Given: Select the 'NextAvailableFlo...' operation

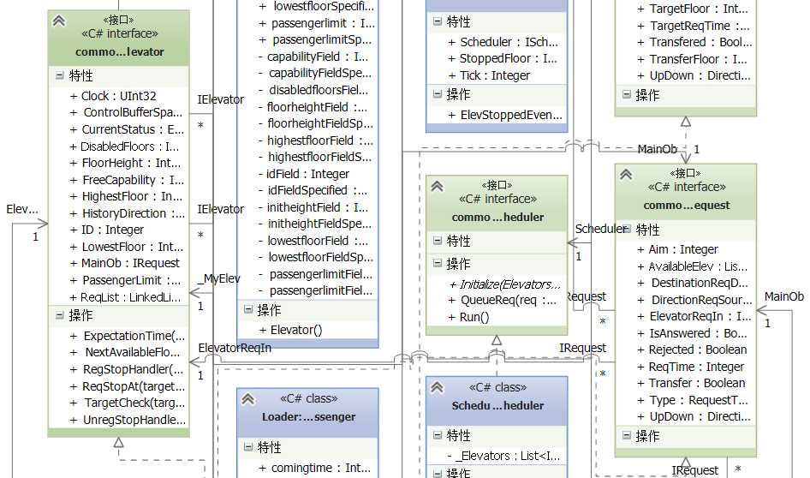Looking at the screenshot, I should click(125, 352).
